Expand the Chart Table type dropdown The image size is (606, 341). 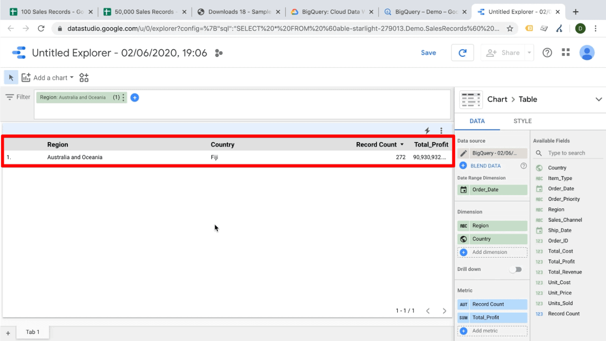[x=599, y=99]
